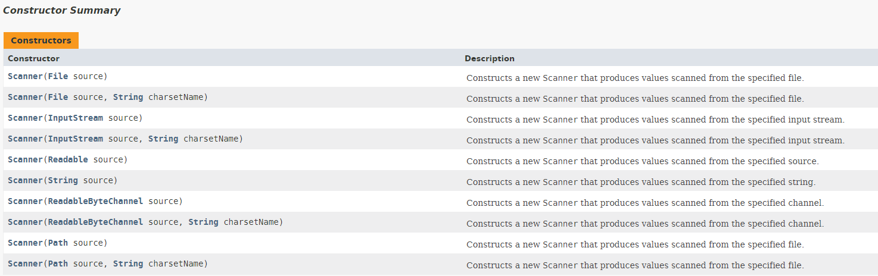Open Scanner link for InputStream with charsetName

pos(25,139)
